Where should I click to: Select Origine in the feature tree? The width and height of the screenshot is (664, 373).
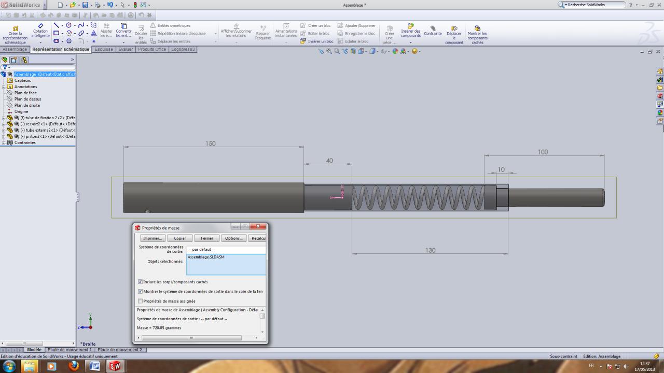pyautogui.click(x=21, y=111)
